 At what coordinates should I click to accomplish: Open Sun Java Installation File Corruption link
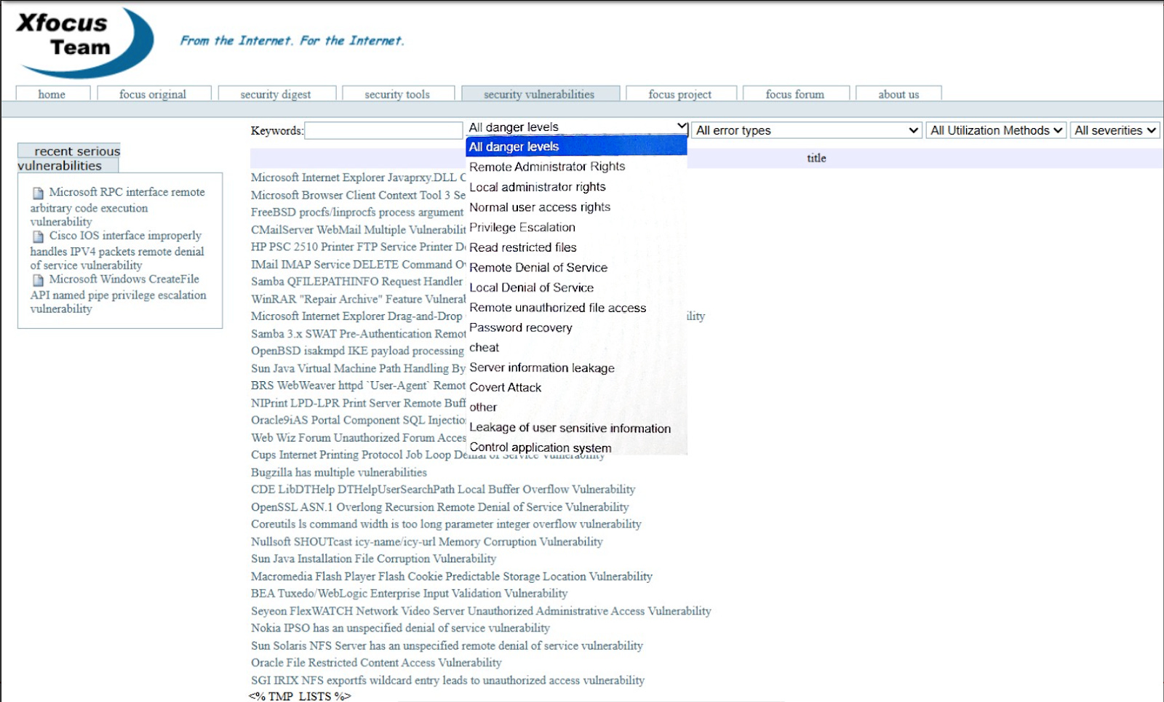tap(374, 559)
